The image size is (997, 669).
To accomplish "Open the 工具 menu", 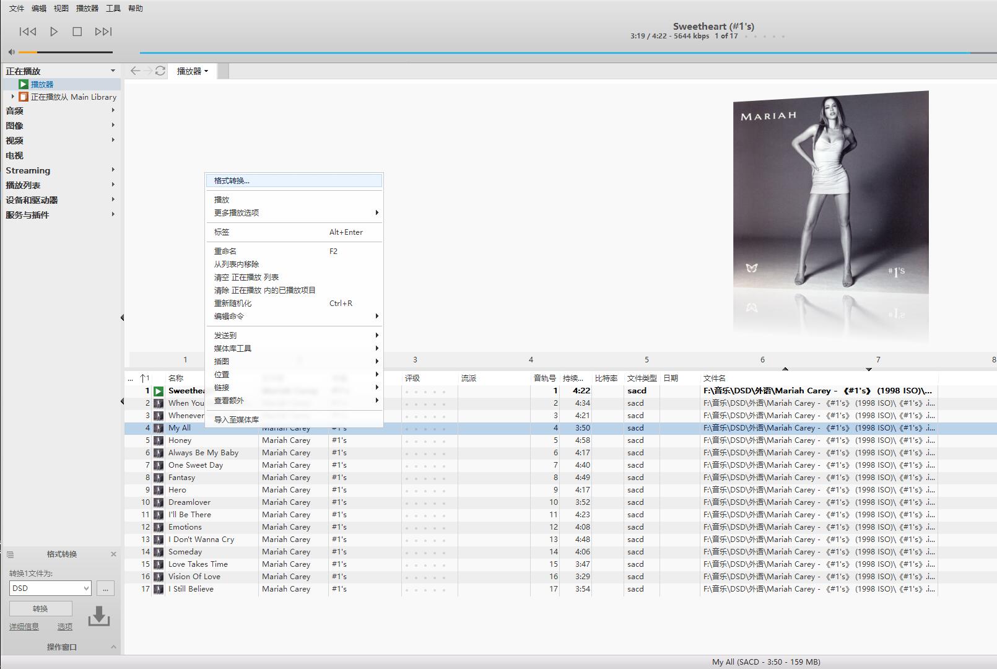I will (x=113, y=9).
